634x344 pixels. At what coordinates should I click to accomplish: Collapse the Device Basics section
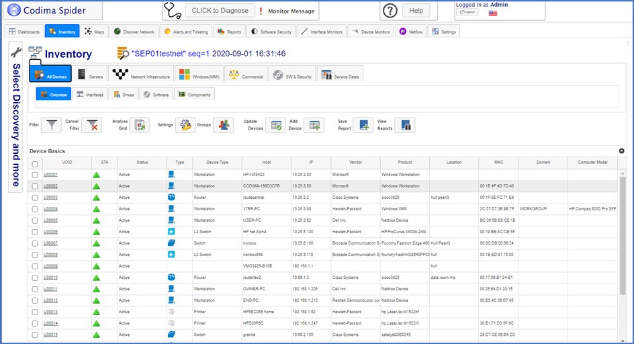coord(621,151)
